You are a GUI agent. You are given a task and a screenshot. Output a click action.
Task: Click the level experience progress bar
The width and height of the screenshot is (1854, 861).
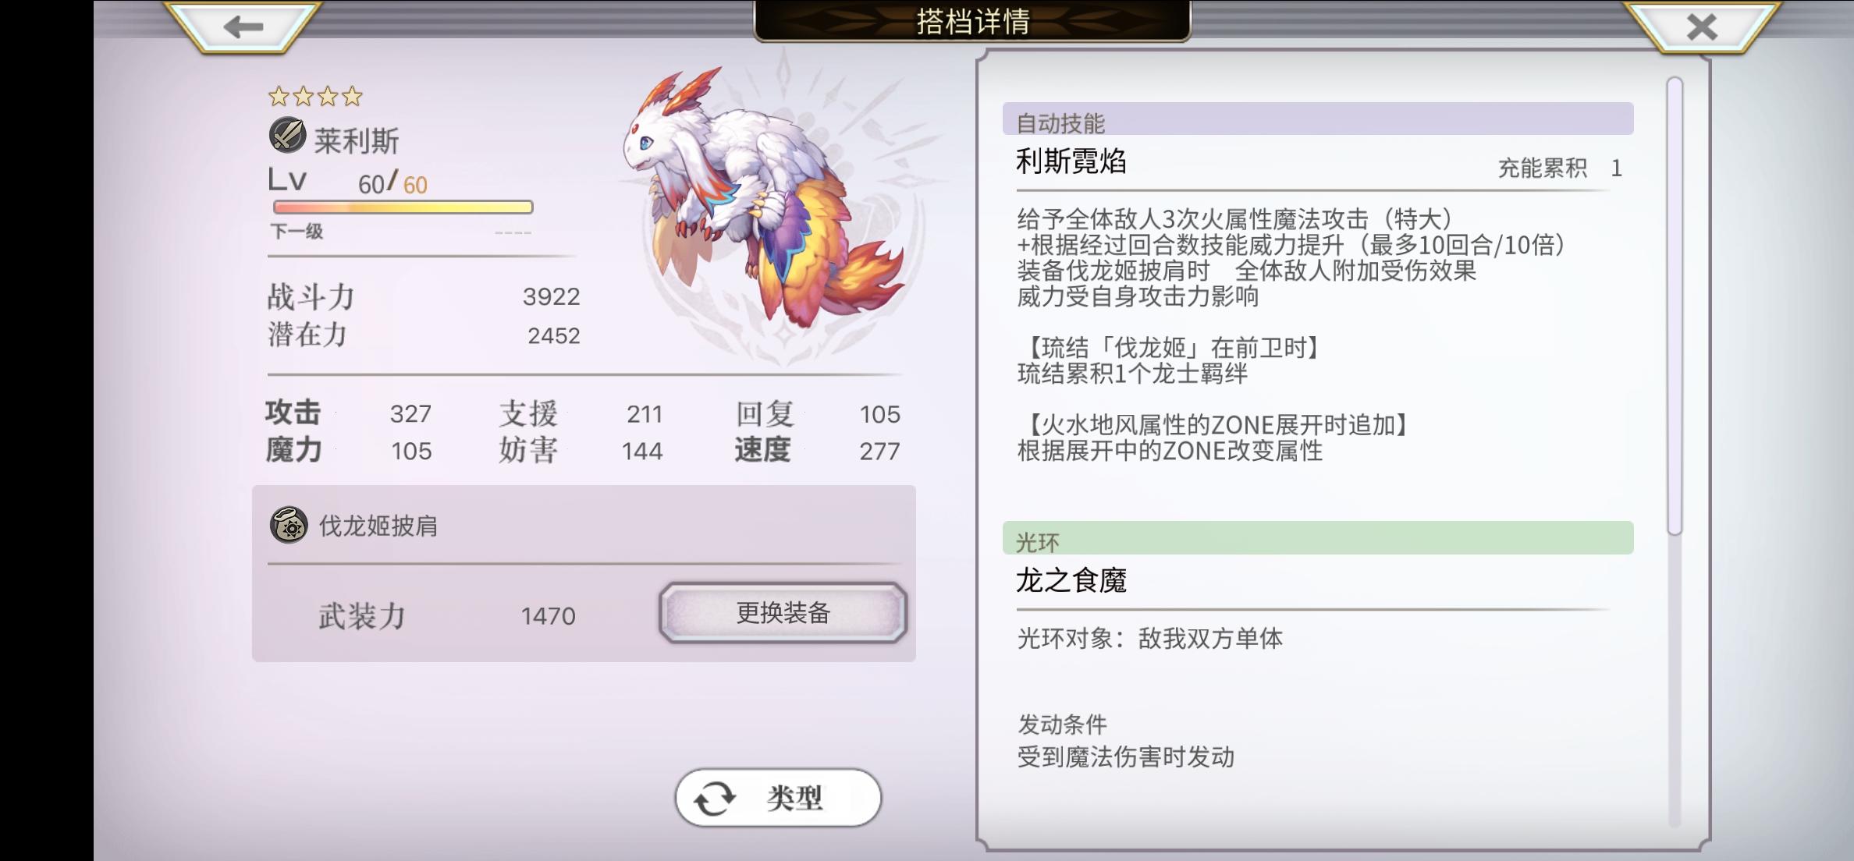403,207
